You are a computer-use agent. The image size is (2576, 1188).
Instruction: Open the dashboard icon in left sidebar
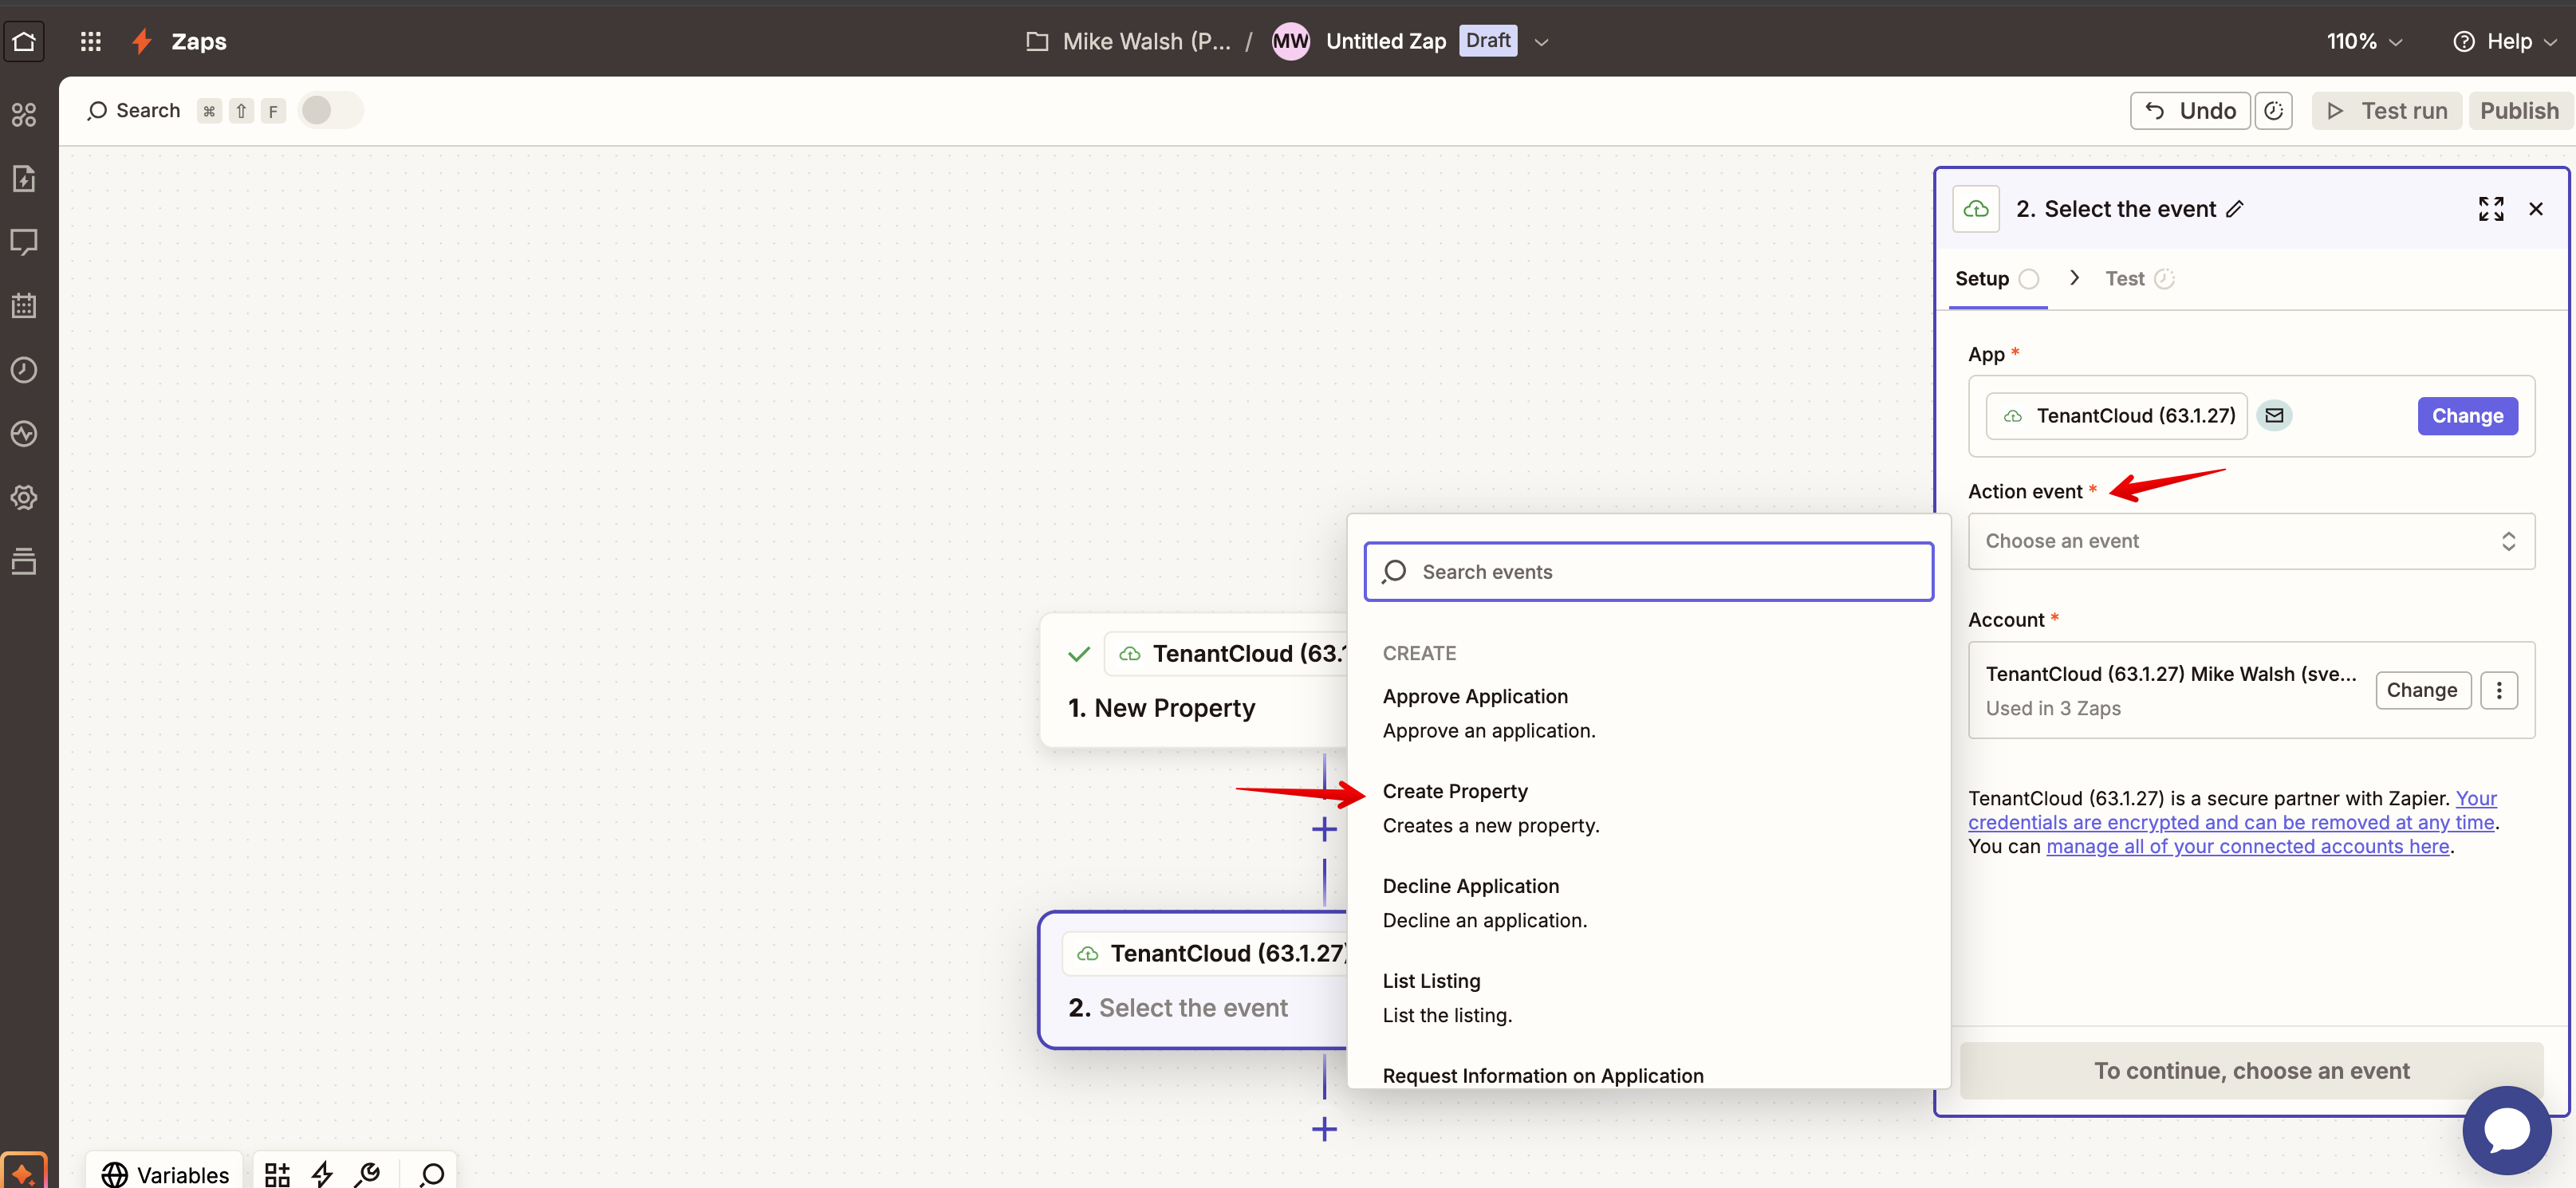tap(24, 114)
